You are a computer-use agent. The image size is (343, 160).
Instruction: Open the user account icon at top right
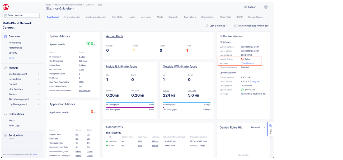click(x=266, y=7)
